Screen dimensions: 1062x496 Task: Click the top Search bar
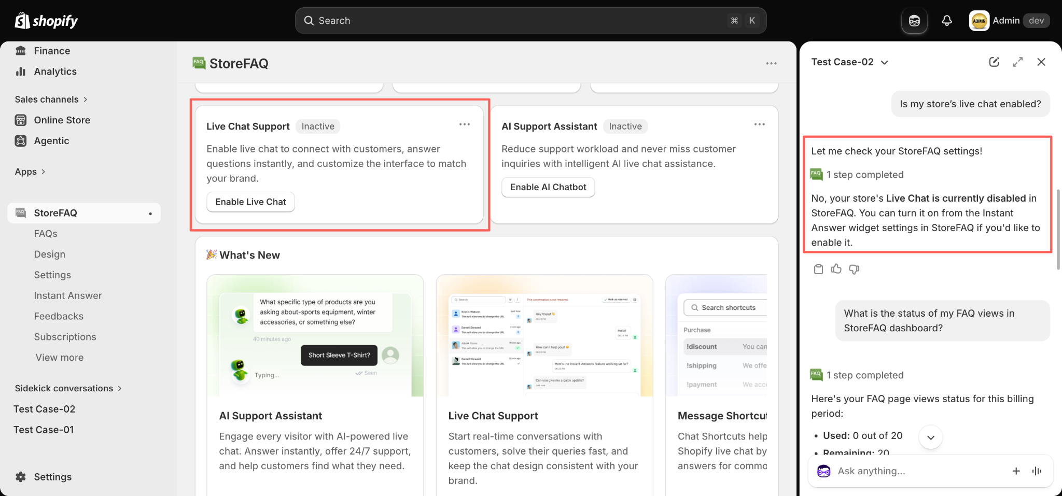531,21
